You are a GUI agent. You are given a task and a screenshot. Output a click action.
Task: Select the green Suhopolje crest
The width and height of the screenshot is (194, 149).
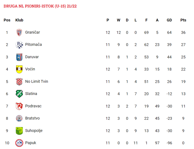(19, 131)
